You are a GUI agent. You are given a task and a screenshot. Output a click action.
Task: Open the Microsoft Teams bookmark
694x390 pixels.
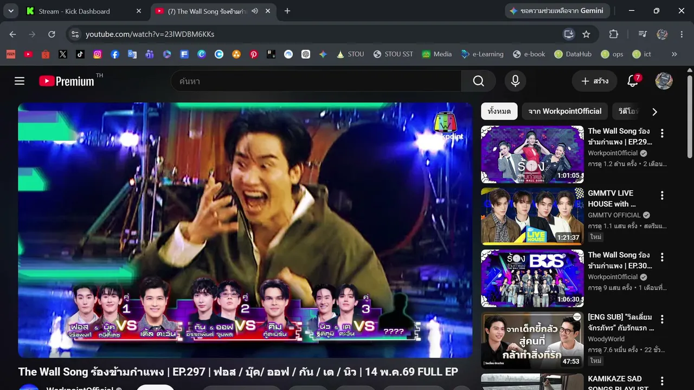tap(150, 54)
